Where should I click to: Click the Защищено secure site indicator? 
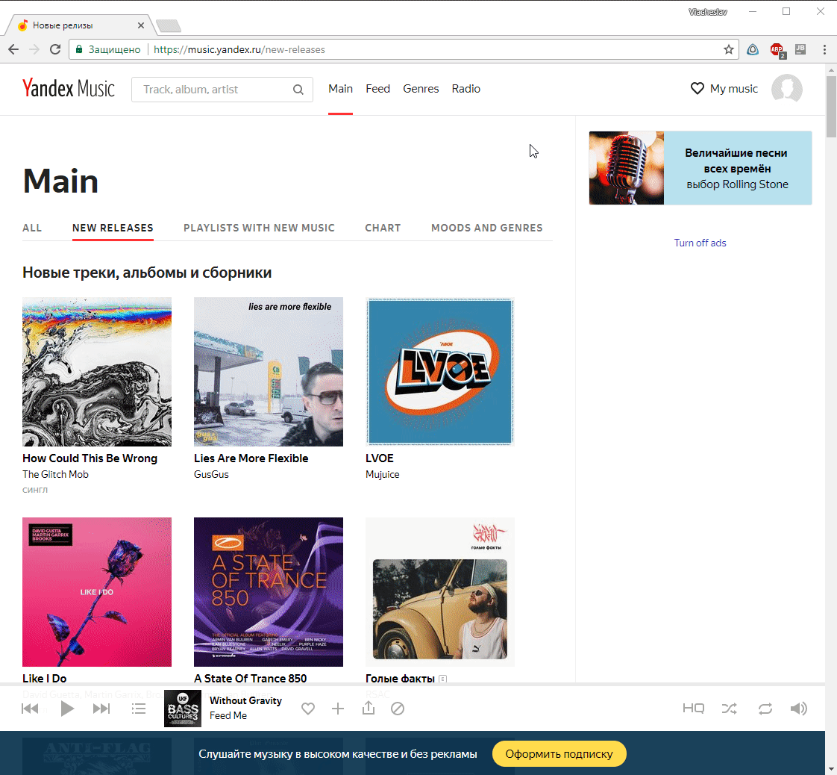[x=108, y=50]
